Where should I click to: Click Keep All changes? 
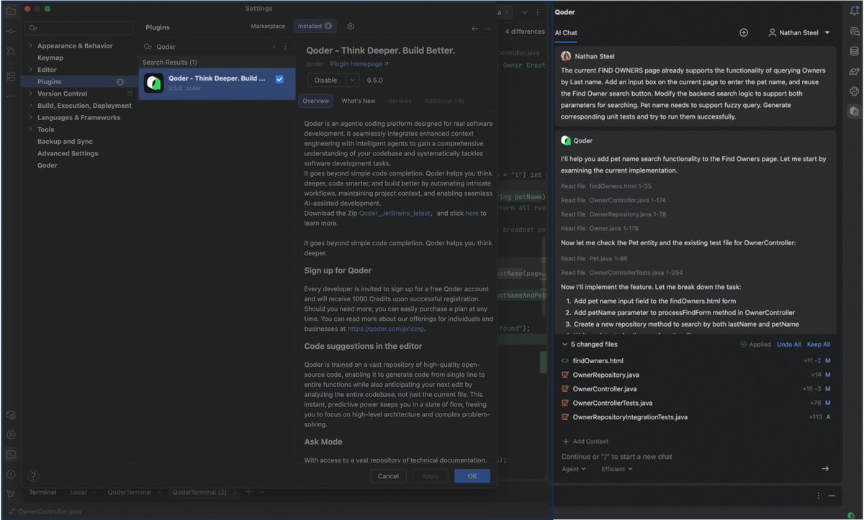click(x=819, y=345)
